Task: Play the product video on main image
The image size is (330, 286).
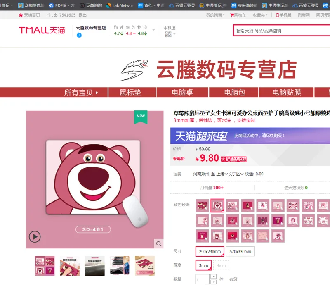Action: point(35,237)
